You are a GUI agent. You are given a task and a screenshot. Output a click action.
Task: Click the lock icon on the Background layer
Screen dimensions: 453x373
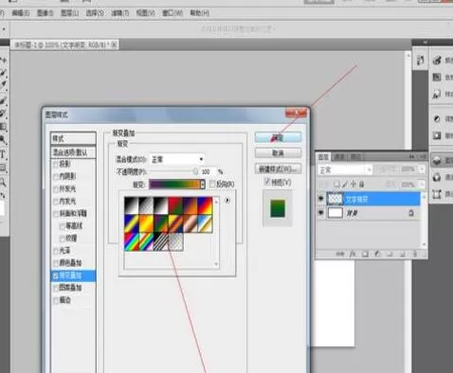click(411, 213)
